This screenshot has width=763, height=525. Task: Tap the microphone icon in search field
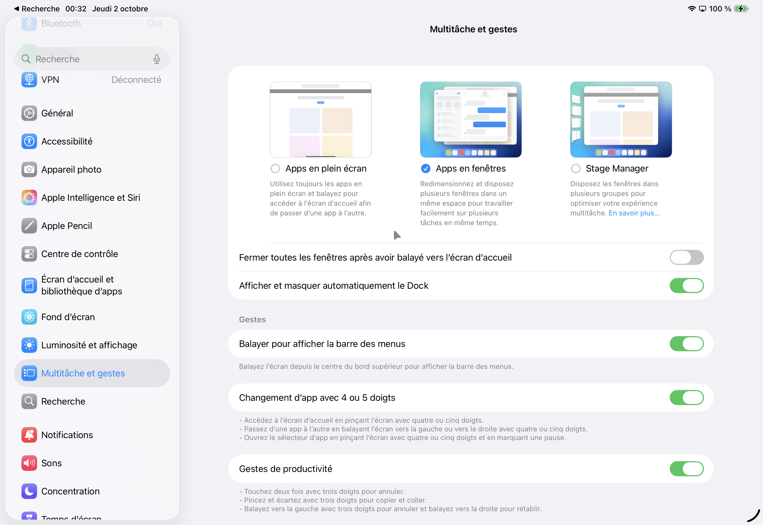click(157, 59)
